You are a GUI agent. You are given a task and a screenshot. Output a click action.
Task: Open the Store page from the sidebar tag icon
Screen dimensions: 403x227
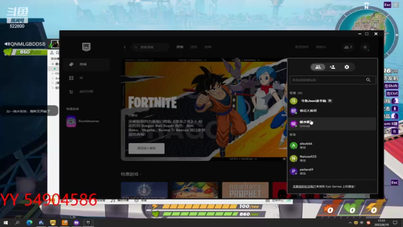86,65
